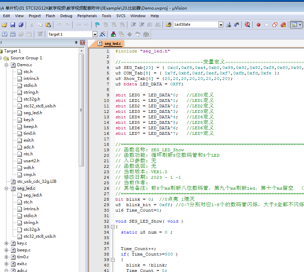Viewport: 304px width, 272px height.
Task: Collapse the Demo.c tree node
Action: click(x=7, y=65)
